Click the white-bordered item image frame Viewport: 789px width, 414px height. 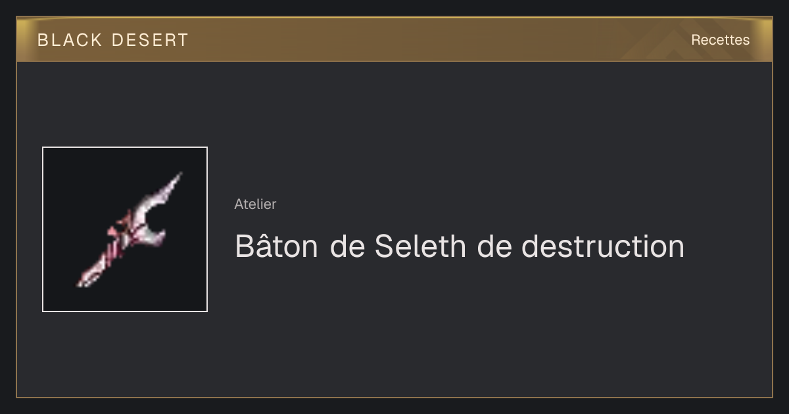point(125,229)
